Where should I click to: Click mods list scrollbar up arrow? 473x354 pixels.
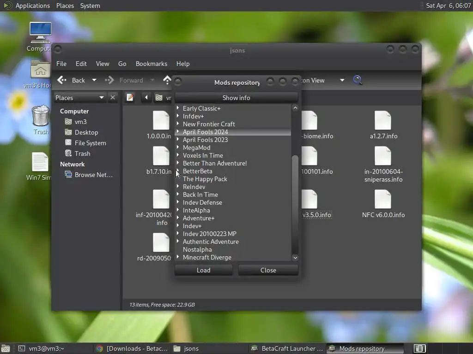pos(295,108)
